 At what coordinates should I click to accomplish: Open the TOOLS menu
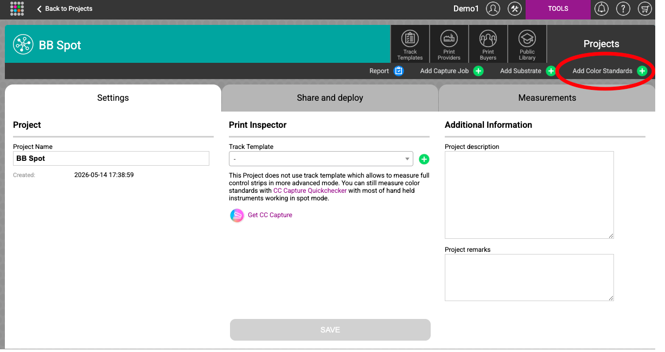pyautogui.click(x=558, y=9)
